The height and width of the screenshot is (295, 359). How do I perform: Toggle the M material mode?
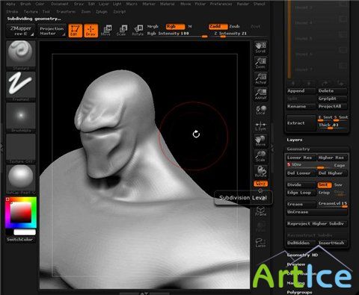(x=190, y=26)
